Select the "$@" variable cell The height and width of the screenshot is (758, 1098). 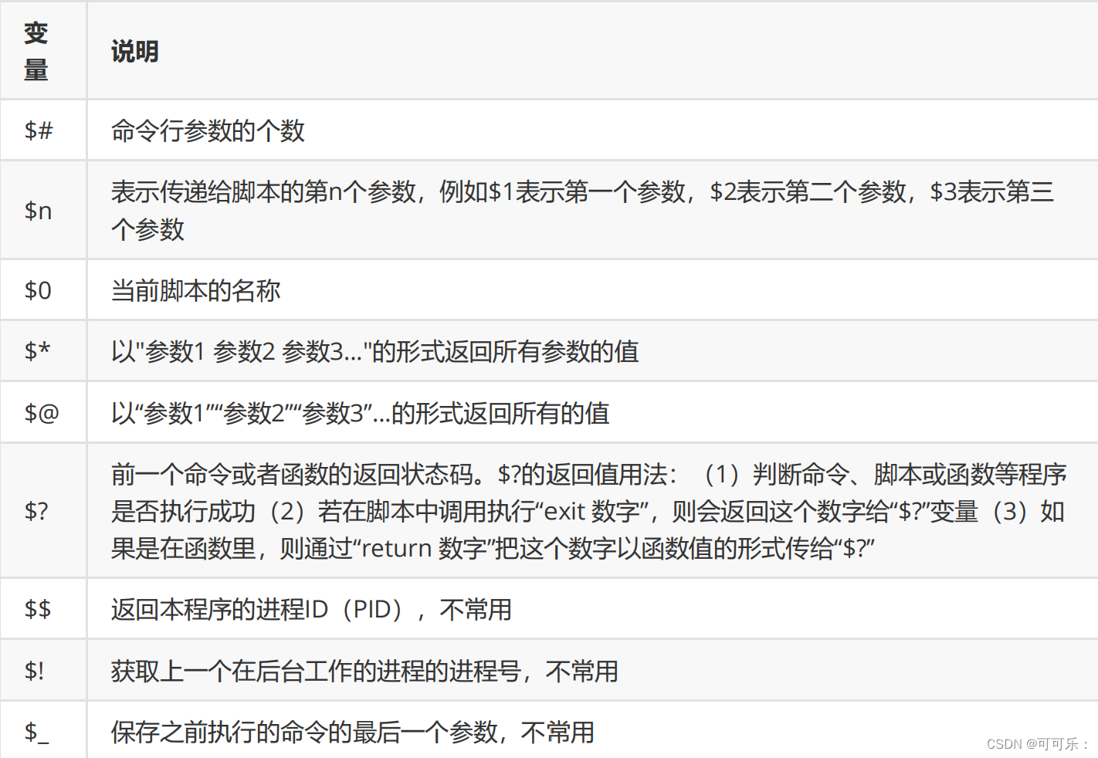click(42, 413)
